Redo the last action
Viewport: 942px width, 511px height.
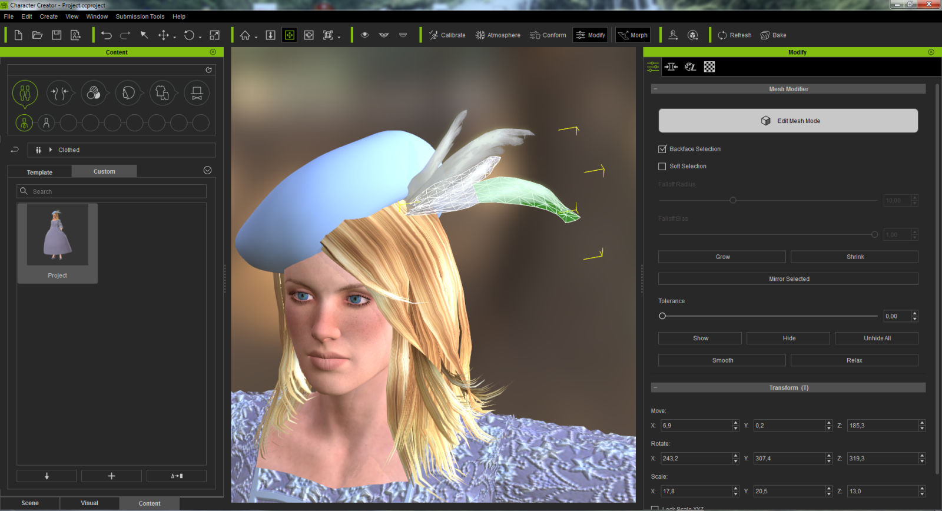pos(125,35)
